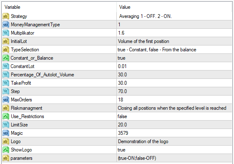Click the integer icon beside Magic
This screenshot has width=234, height=164.
(x=6, y=133)
